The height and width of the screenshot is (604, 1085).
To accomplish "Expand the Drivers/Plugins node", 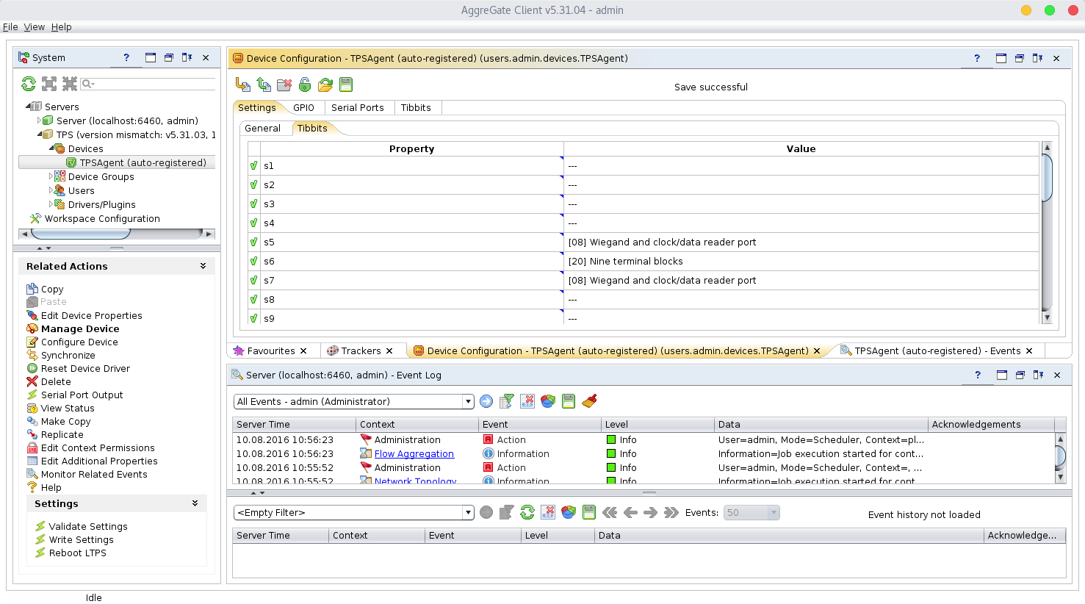I will coord(51,204).
